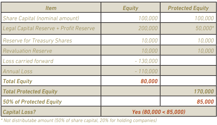Select the "50% of Protected Equity" label
This screenshot has width=217, height=125.
tap(32, 102)
